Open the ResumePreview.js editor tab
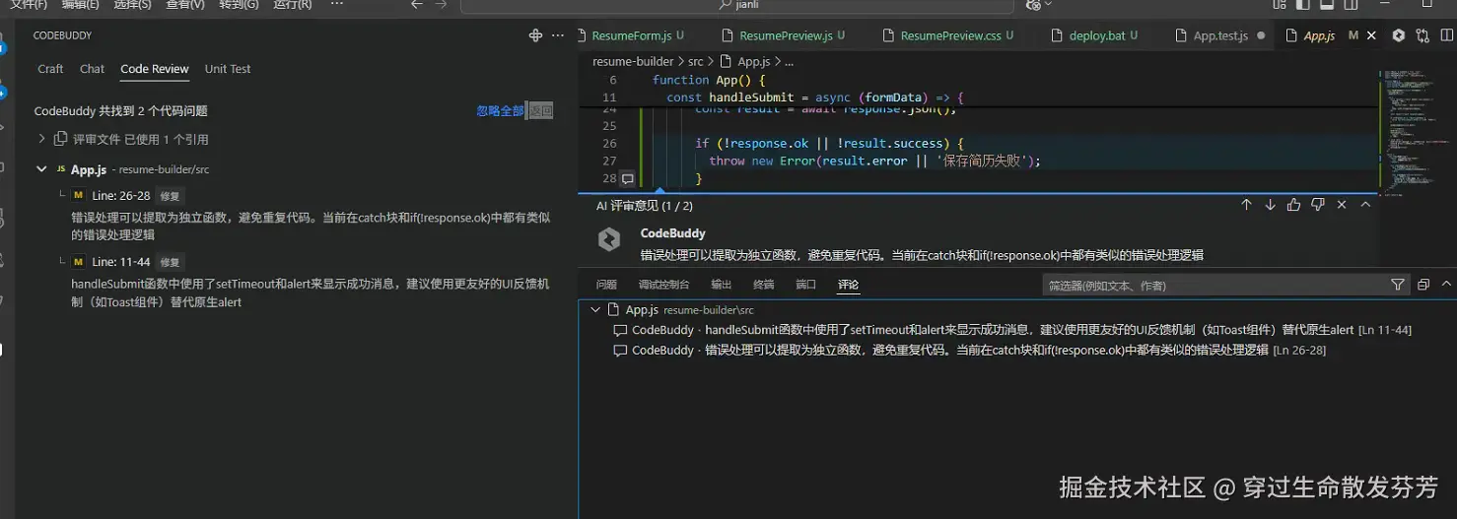1457x519 pixels. coord(785,35)
